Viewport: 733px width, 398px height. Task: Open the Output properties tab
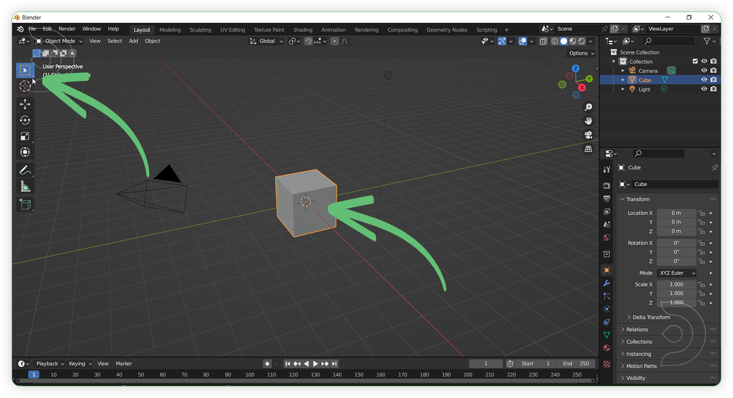pyautogui.click(x=606, y=199)
